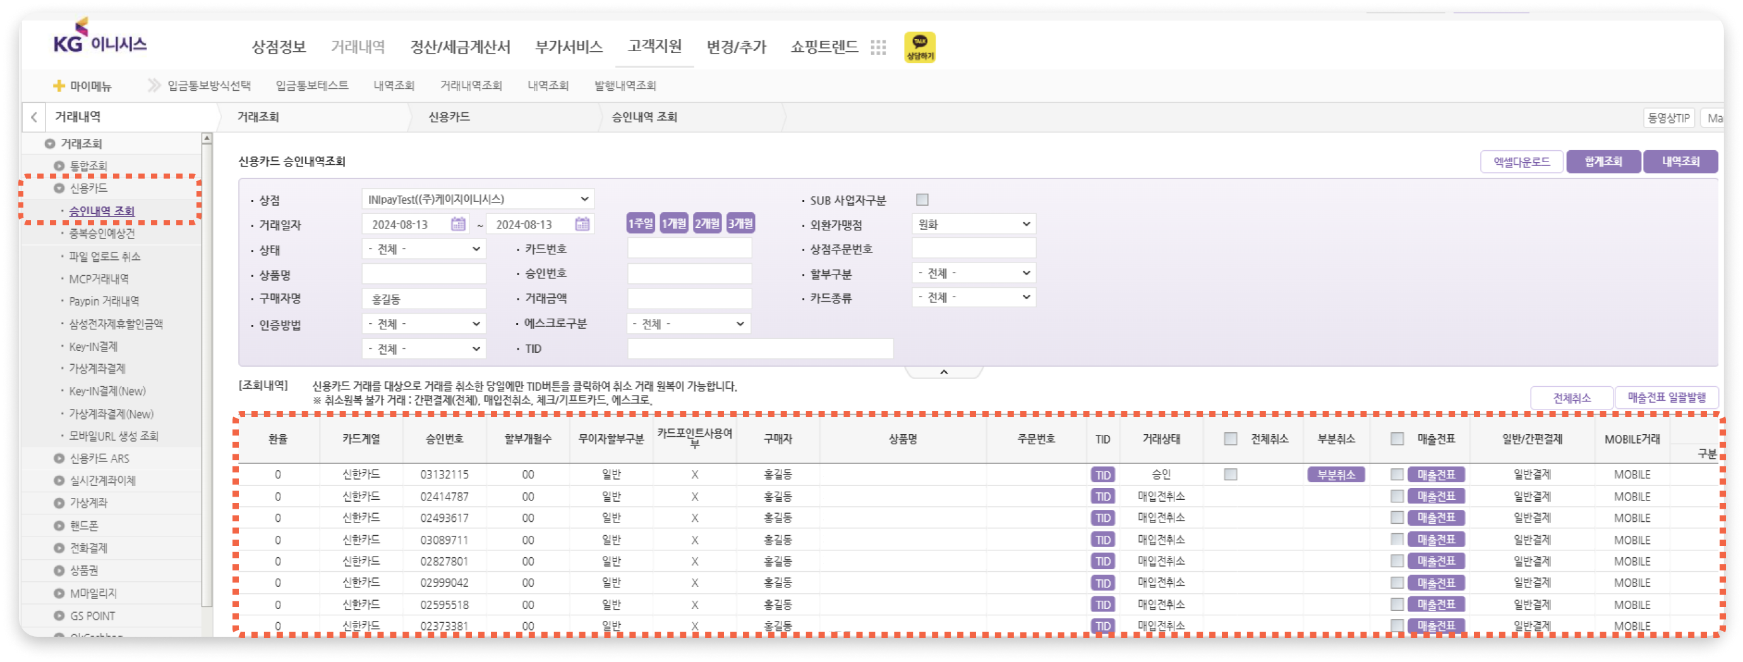
Task: Expand the 실시간계좌이체 sidebar section
Action: [x=59, y=480]
